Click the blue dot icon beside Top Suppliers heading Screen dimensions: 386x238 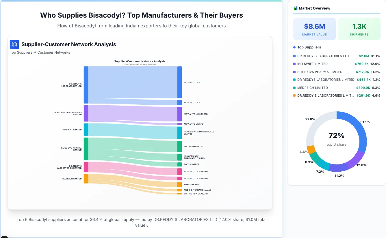[x=294, y=47]
